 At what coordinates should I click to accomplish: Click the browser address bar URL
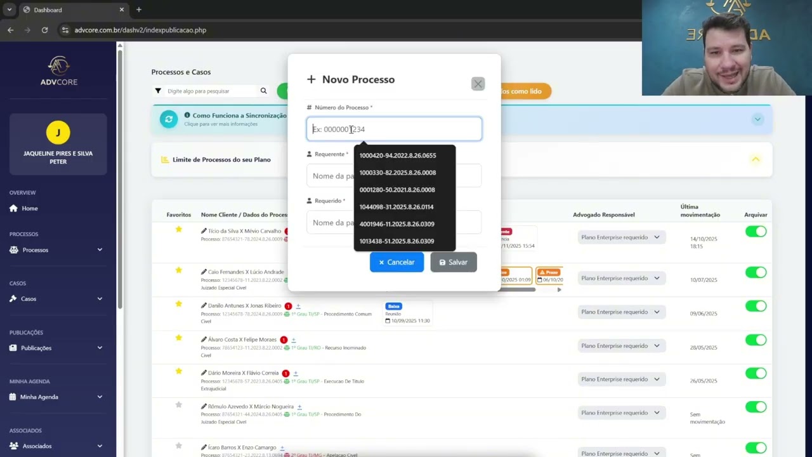click(x=140, y=30)
